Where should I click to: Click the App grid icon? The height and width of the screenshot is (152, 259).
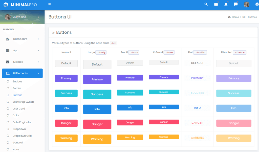[x=8, y=50]
